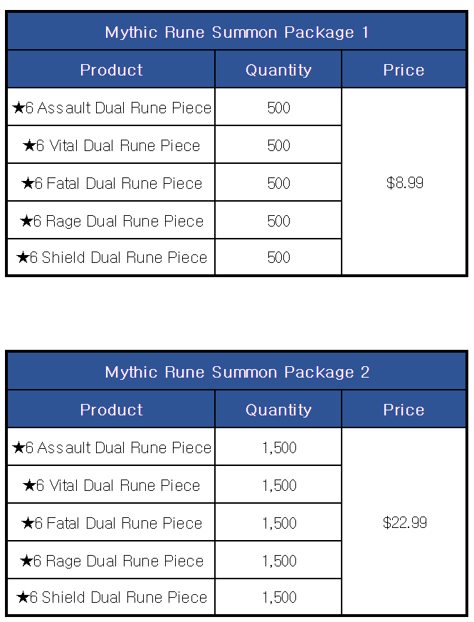Click the $22.99 price cell
This screenshot has height=622, width=474.
pyautogui.click(x=404, y=522)
